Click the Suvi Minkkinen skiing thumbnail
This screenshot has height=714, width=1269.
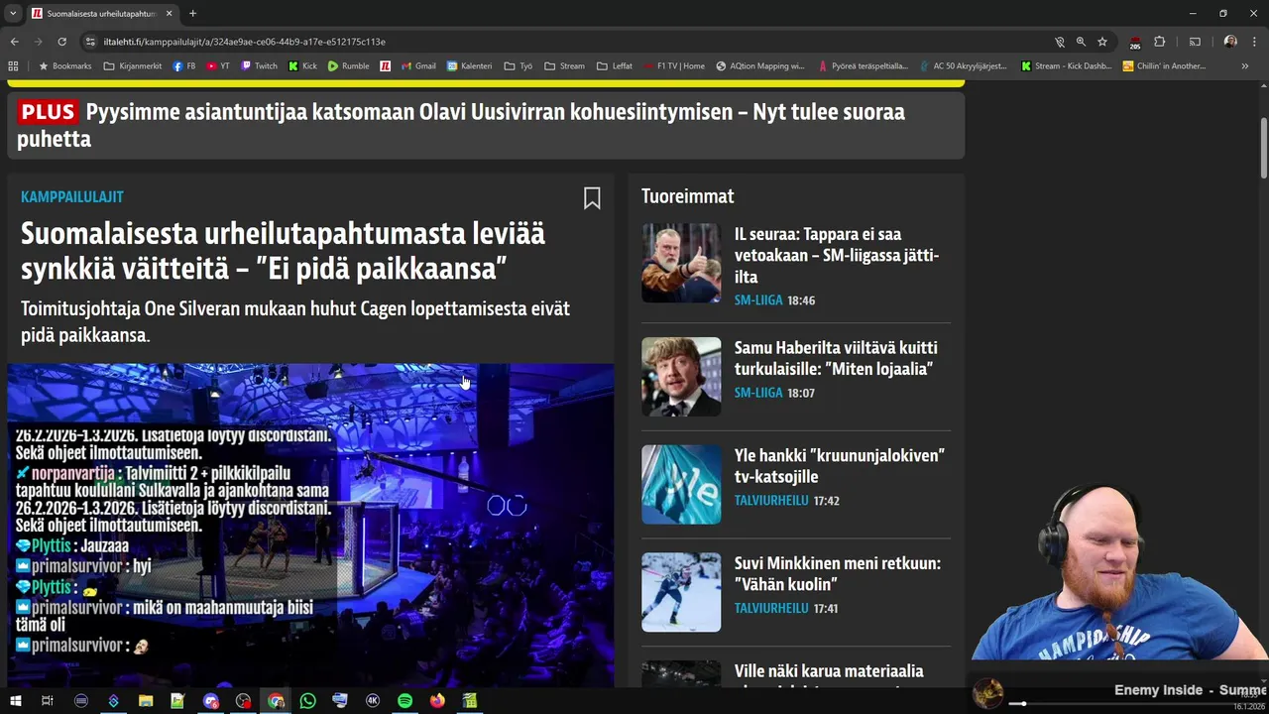point(681,592)
